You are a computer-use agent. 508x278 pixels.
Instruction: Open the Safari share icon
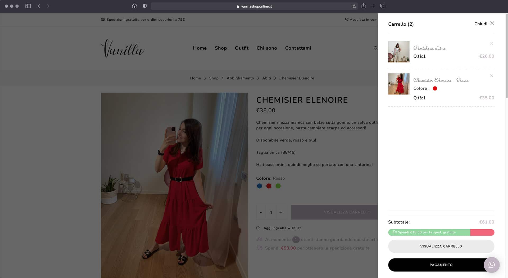[x=364, y=6]
